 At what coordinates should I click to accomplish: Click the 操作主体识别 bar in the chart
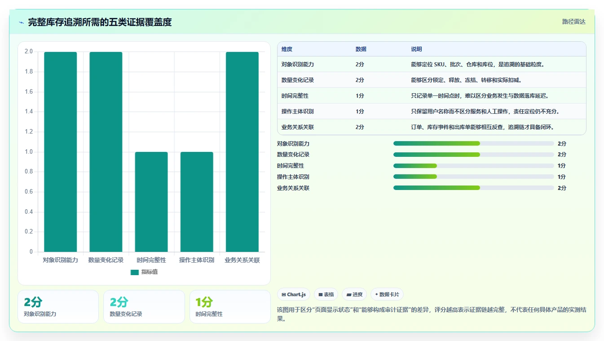(x=197, y=202)
